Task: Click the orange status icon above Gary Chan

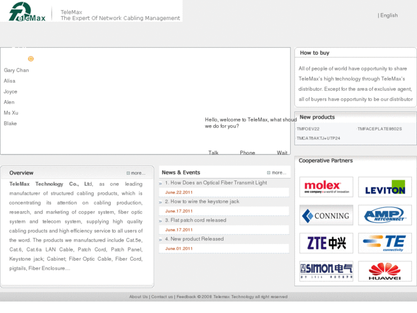Action: click(31, 59)
